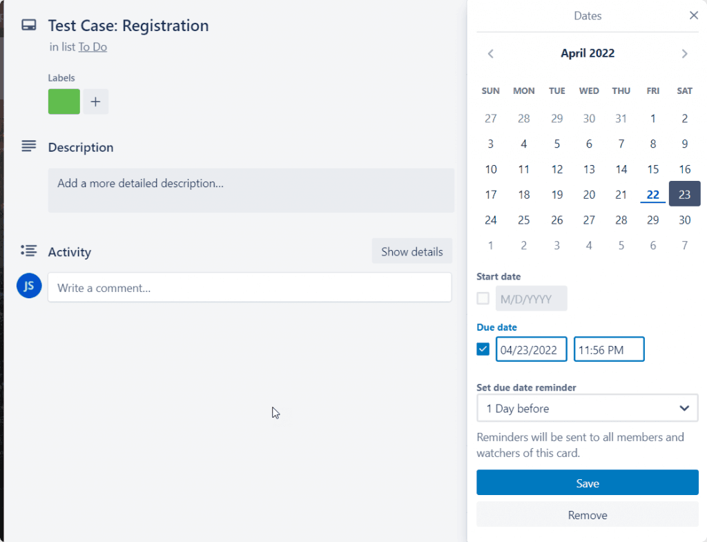Screen dimensions: 707x542
Task: Enable the Start date checkbox
Action: pyautogui.click(x=482, y=298)
